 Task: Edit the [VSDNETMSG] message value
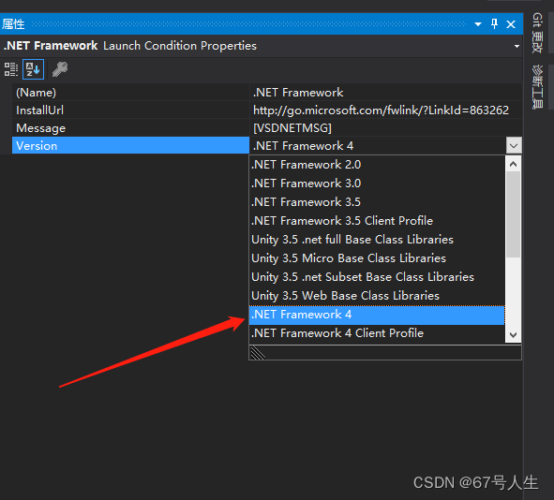tap(386, 128)
